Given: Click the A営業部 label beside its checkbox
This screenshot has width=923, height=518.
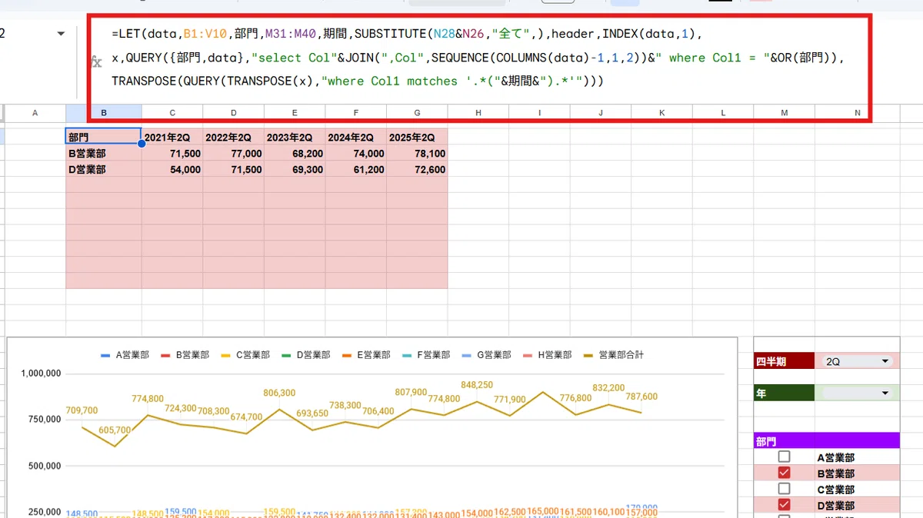Looking at the screenshot, I should click(x=836, y=457).
